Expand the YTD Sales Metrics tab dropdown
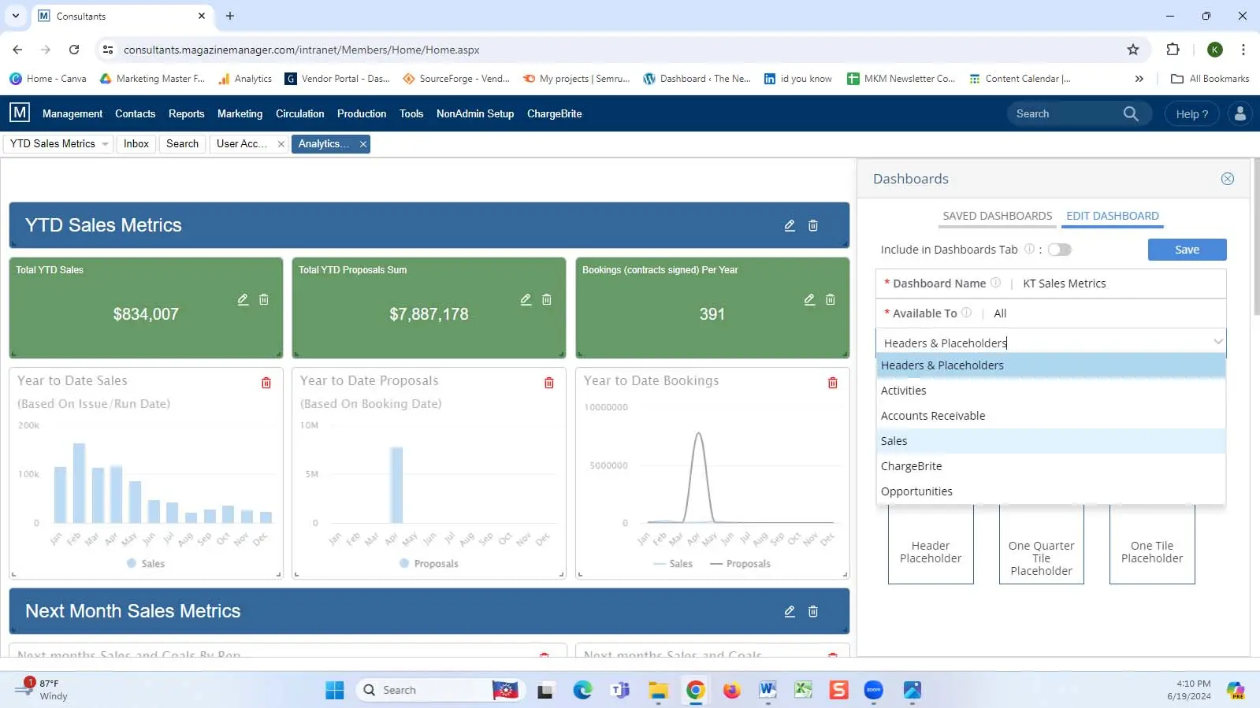 (105, 144)
